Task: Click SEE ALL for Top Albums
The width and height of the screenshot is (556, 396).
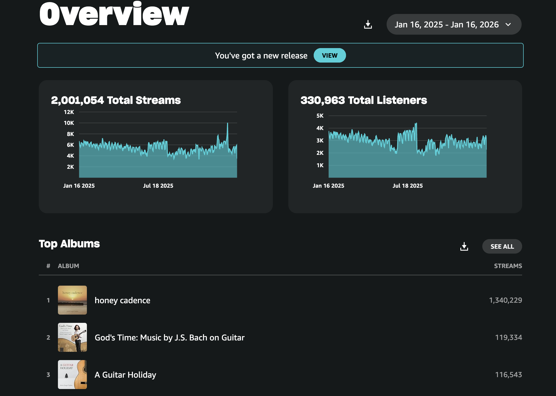Action: (x=502, y=246)
